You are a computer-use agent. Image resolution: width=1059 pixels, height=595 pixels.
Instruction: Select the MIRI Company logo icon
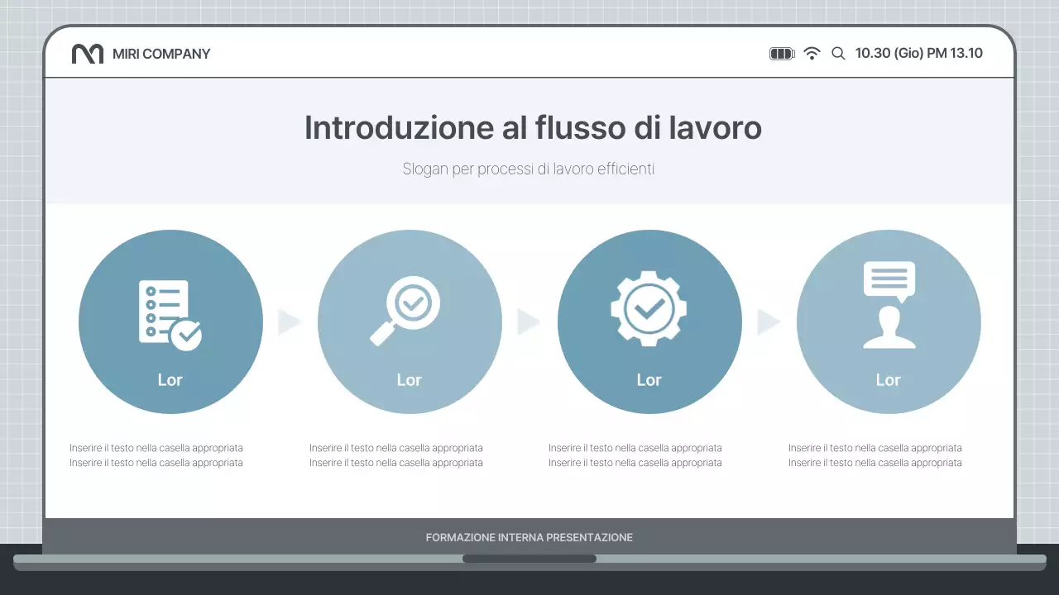[87, 53]
